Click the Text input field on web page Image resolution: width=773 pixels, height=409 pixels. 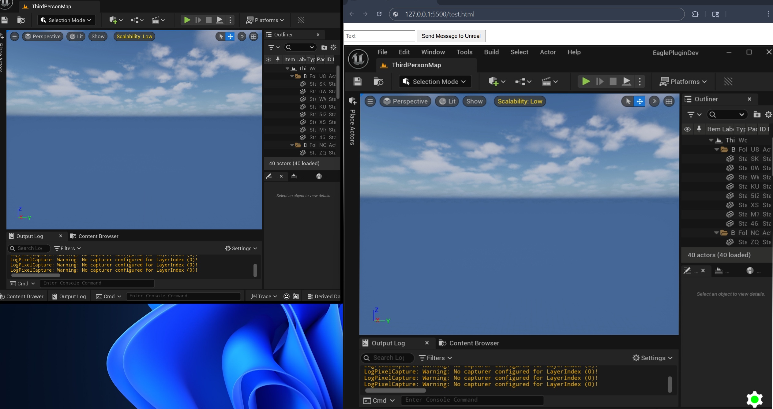379,36
